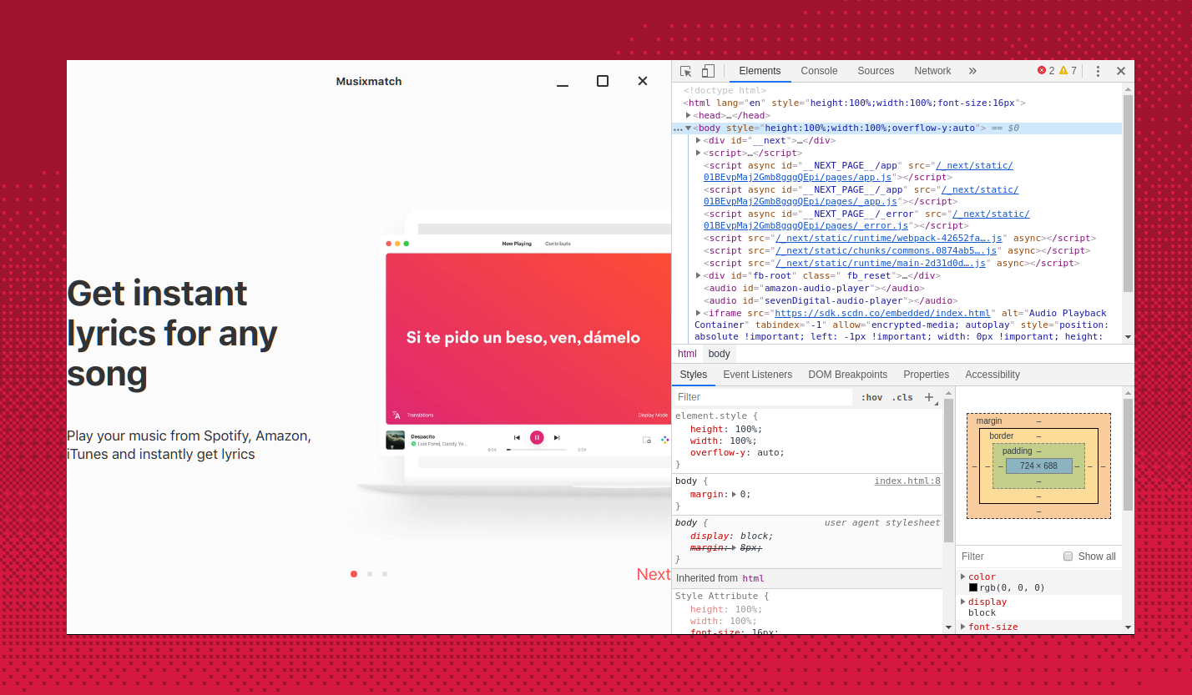Image resolution: width=1192 pixels, height=695 pixels.
Task: Click the New Style Rule plus icon
Action: [x=929, y=397]
